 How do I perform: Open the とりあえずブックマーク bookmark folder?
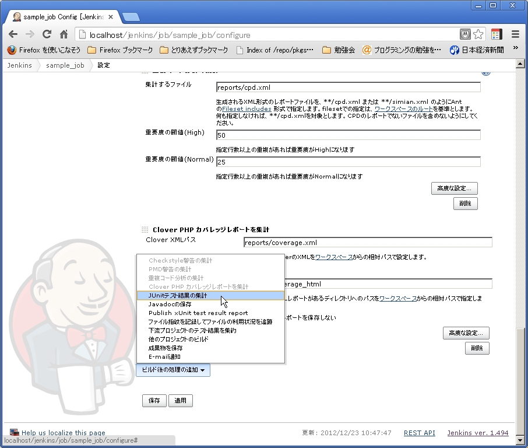pyautogui.click(x=193, y=50)
